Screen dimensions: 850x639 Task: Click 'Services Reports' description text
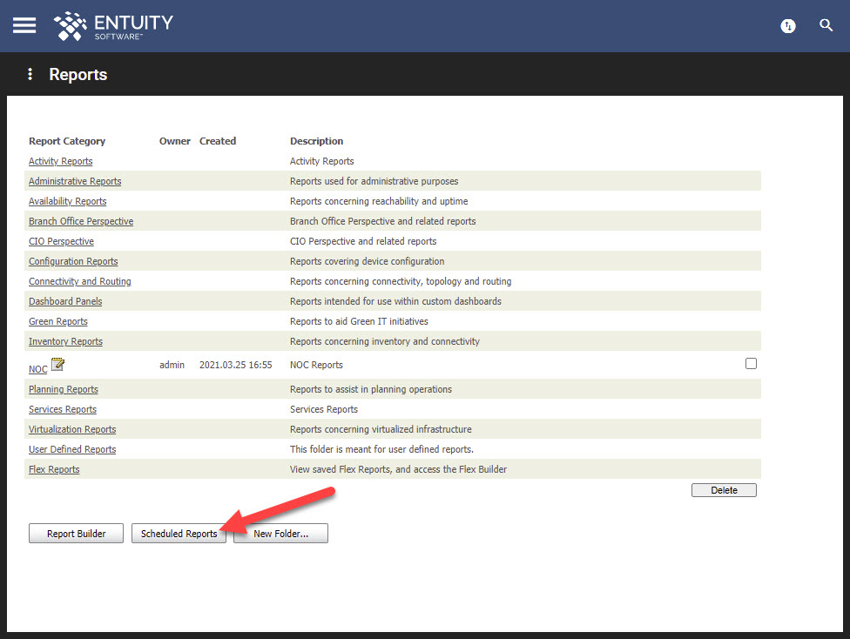click(324, 409)
